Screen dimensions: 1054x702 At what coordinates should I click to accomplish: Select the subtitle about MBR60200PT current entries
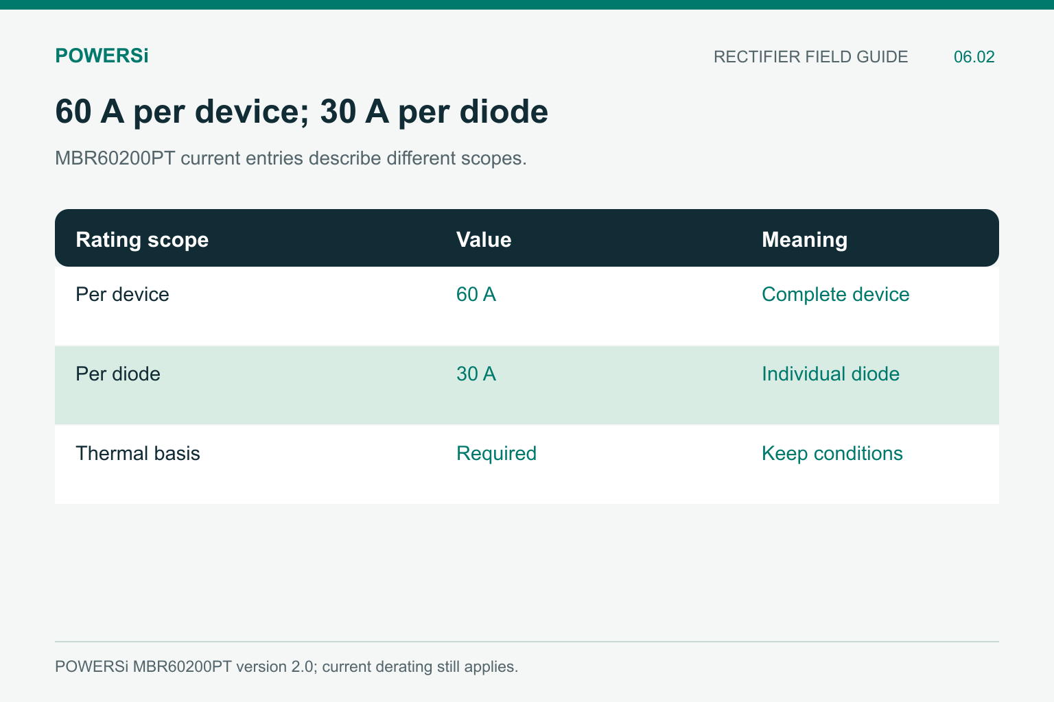(x=291, y=158)
